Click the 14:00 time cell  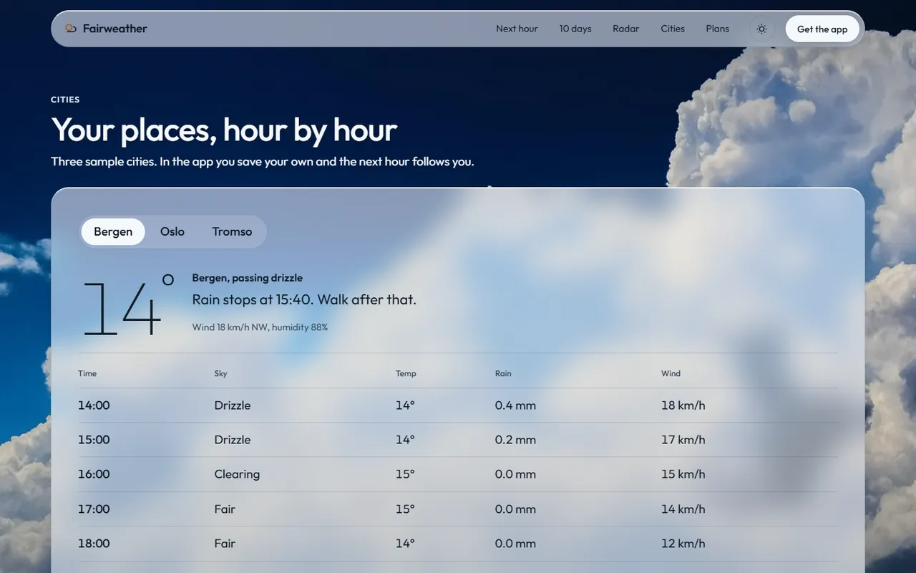(x=94, y=405)
